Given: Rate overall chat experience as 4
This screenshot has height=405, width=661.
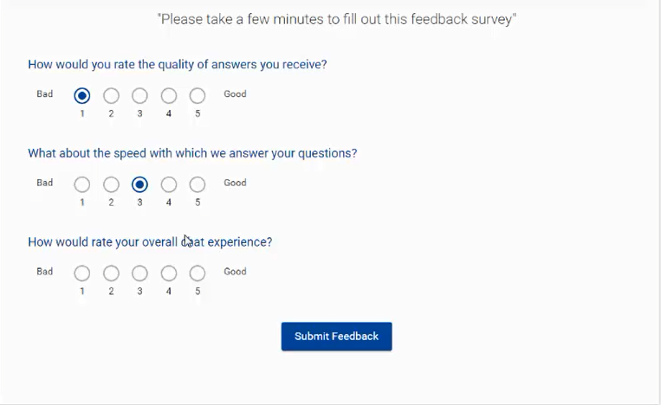Looking at the screenshot, I should [169, 273].
